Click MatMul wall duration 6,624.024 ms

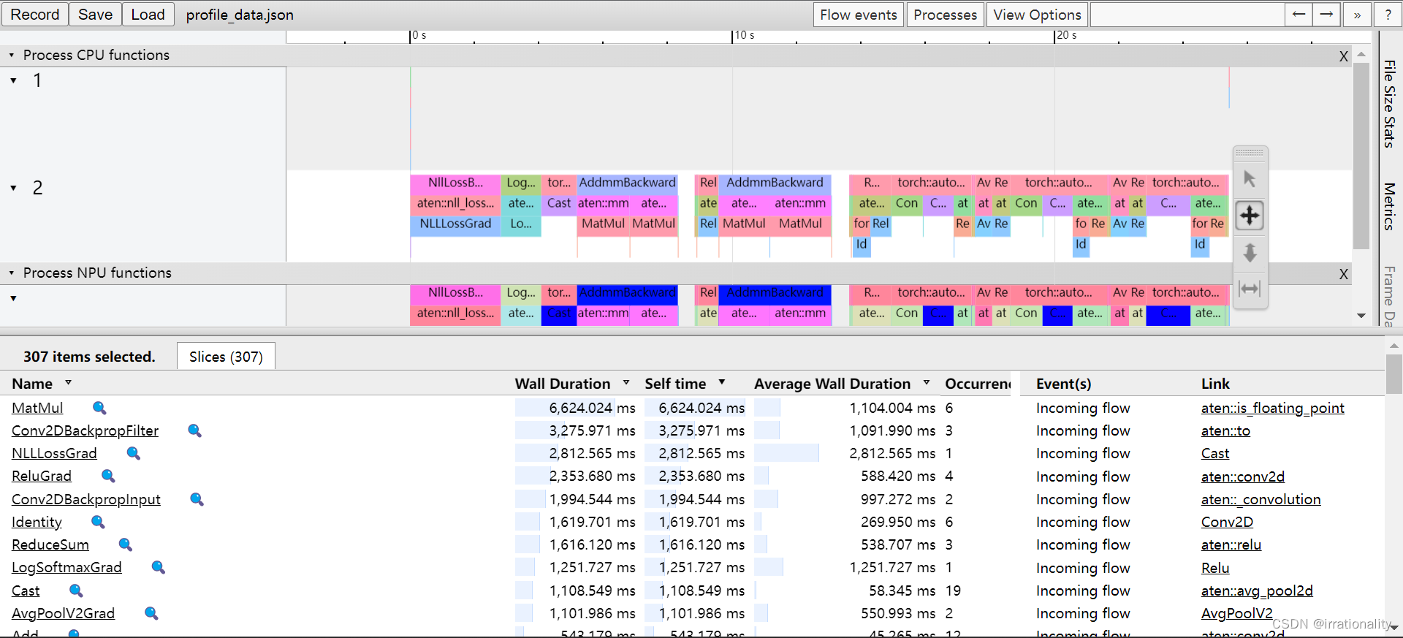coord(592,408)
